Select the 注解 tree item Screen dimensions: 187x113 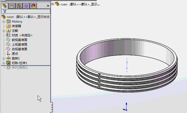click(15, 30)
